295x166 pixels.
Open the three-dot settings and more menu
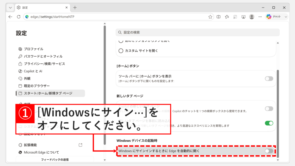coord(260,17)
